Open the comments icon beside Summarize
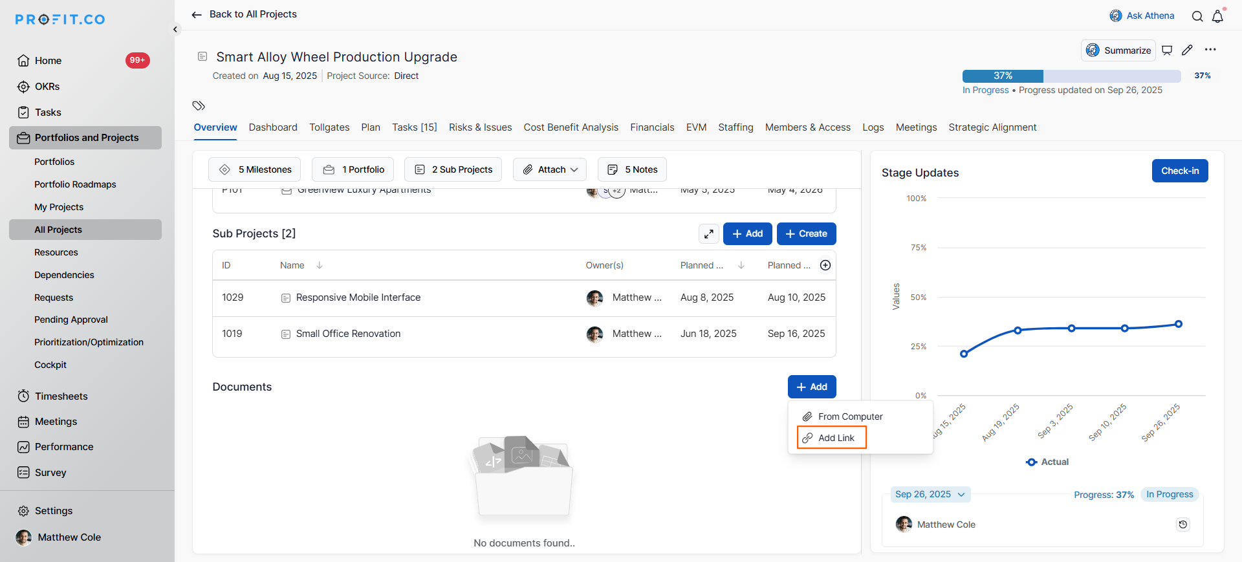 (1167, 50)
